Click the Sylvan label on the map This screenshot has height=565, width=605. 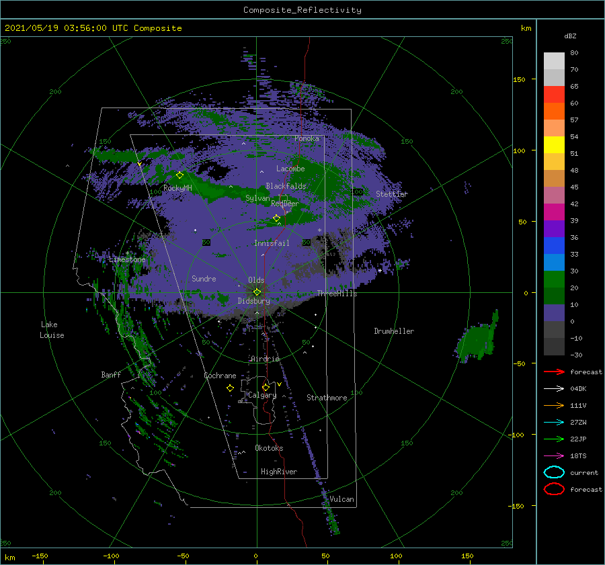coord(257,198)
